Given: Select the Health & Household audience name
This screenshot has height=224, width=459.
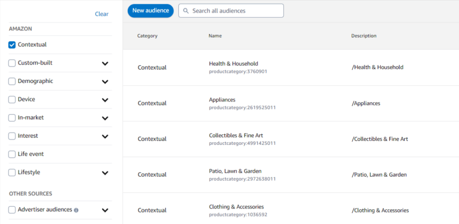Looking at the screenshot, I should coord(234,64).
